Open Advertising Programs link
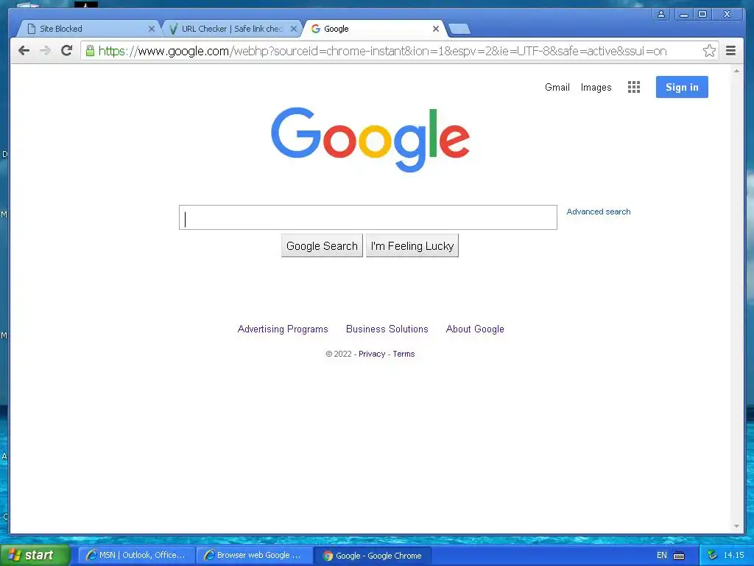Viewport: 754px width, 566px height. click(283, 329)
